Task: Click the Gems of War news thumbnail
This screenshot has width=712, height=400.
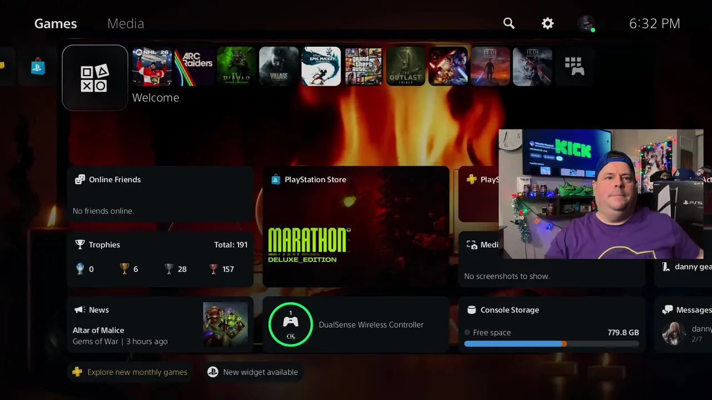Action: (x=225, y=324)
